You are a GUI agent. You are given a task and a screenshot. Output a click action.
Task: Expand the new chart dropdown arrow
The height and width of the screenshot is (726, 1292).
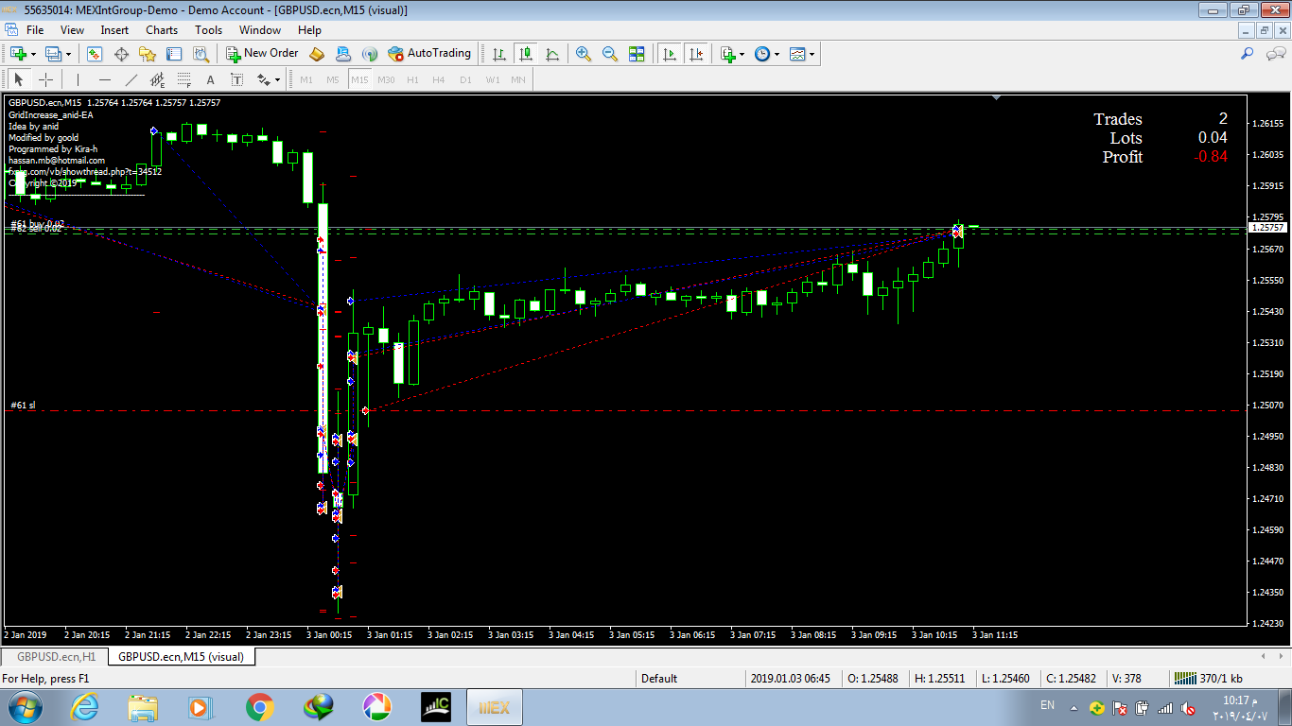pos(34,54)
